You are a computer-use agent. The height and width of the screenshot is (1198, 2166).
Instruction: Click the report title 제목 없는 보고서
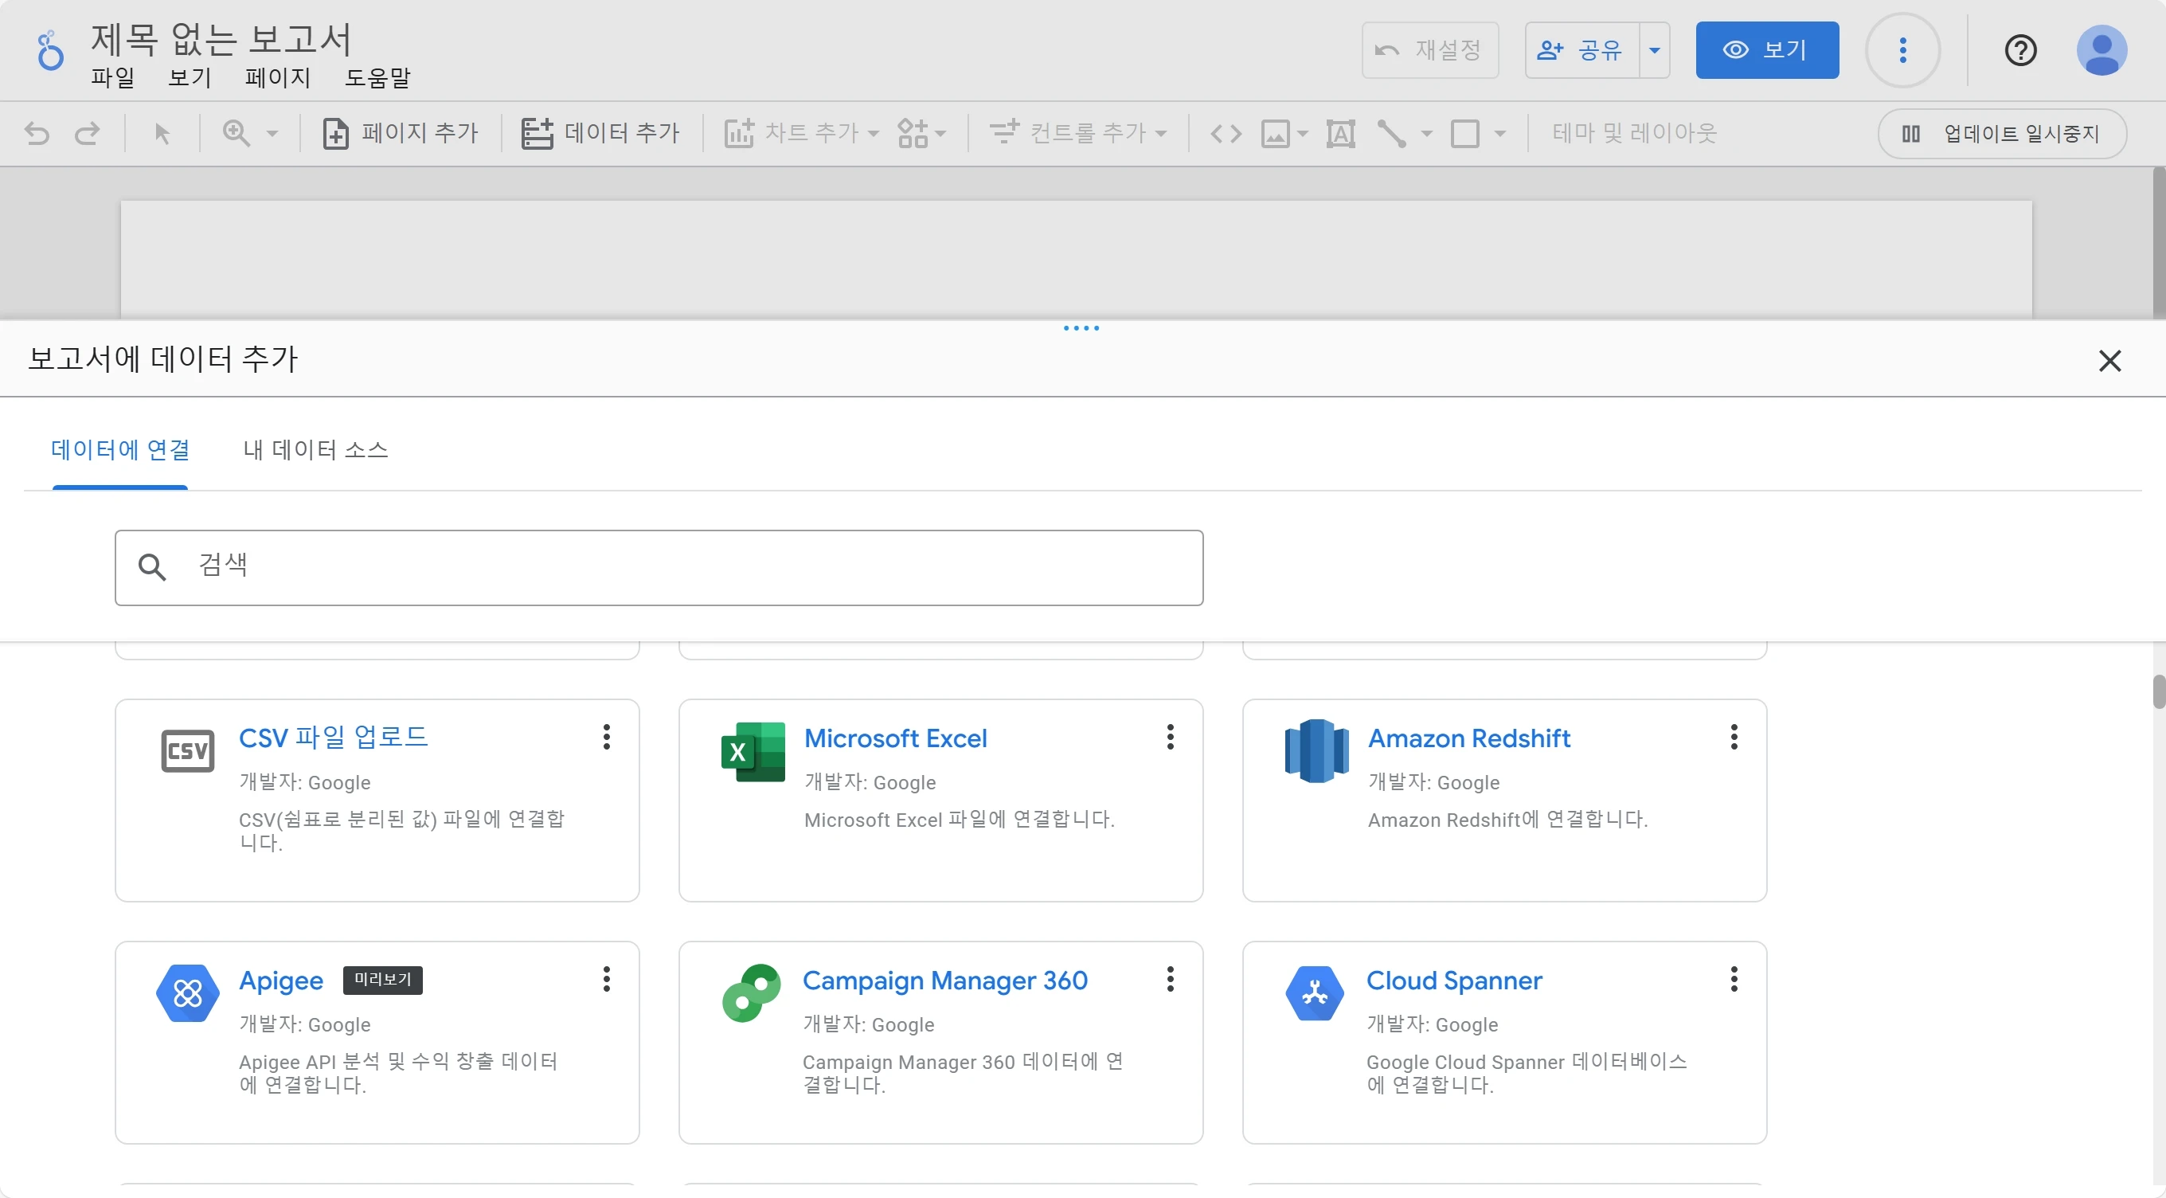pyautogui.click(x=221, y=39)
